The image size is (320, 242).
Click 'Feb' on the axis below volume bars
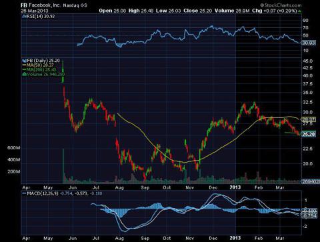click(259, 187)
